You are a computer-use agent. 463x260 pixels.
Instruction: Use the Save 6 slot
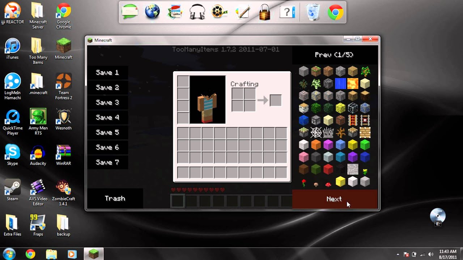(107, 147)
